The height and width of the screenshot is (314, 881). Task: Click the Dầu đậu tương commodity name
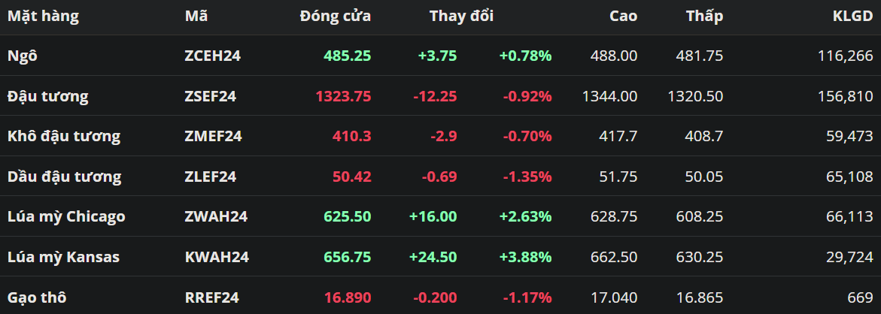tap(64, 177)
